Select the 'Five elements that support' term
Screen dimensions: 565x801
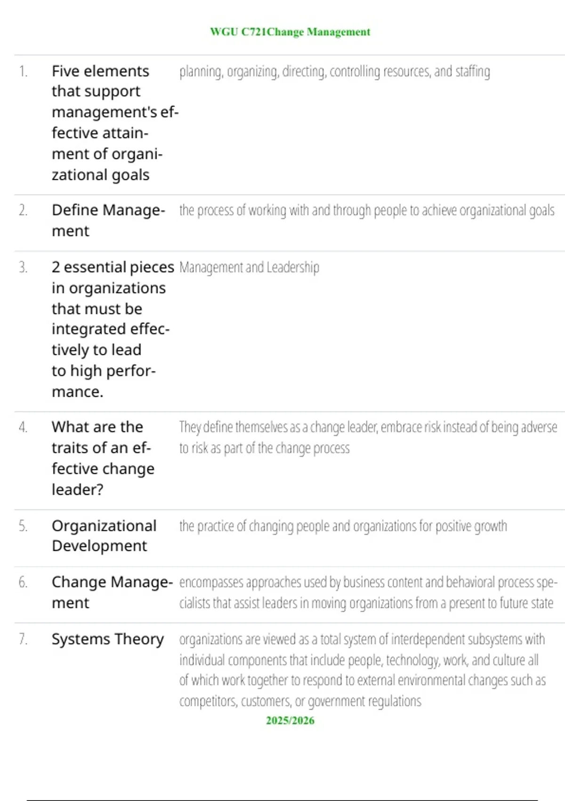pos(115,123)
